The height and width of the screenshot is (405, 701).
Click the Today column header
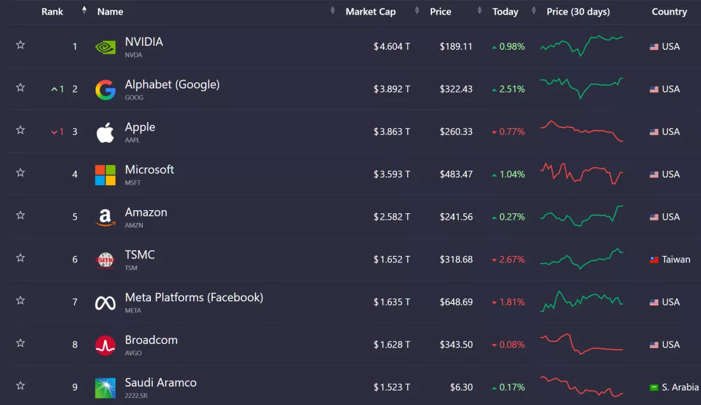pyautogui.click(x=505, y=11)
